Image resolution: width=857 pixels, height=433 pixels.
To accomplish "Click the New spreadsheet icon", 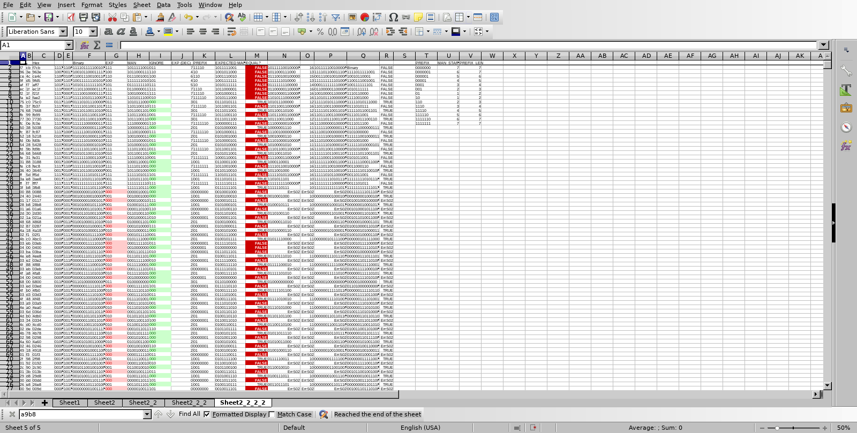I will coord(12,17).
